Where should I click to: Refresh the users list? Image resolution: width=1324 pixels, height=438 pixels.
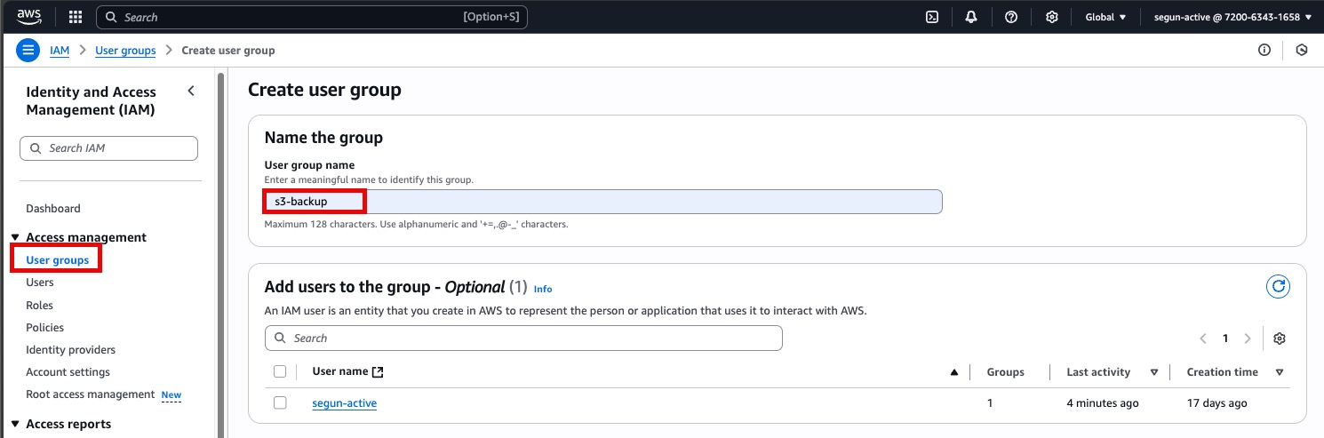(1278, 286)
